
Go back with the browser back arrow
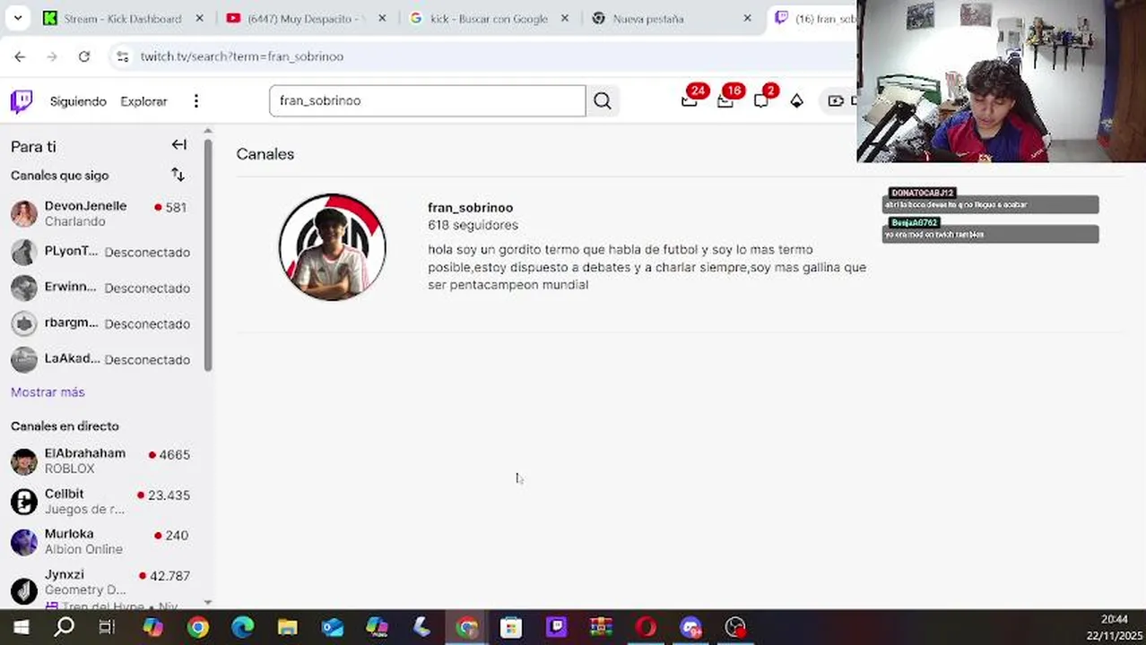[x=20, y=56]
